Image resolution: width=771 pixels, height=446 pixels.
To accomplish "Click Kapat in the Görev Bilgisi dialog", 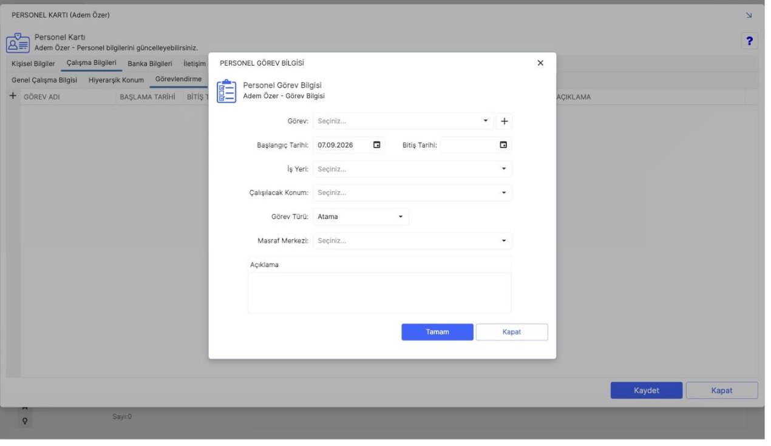I will 512,332.
